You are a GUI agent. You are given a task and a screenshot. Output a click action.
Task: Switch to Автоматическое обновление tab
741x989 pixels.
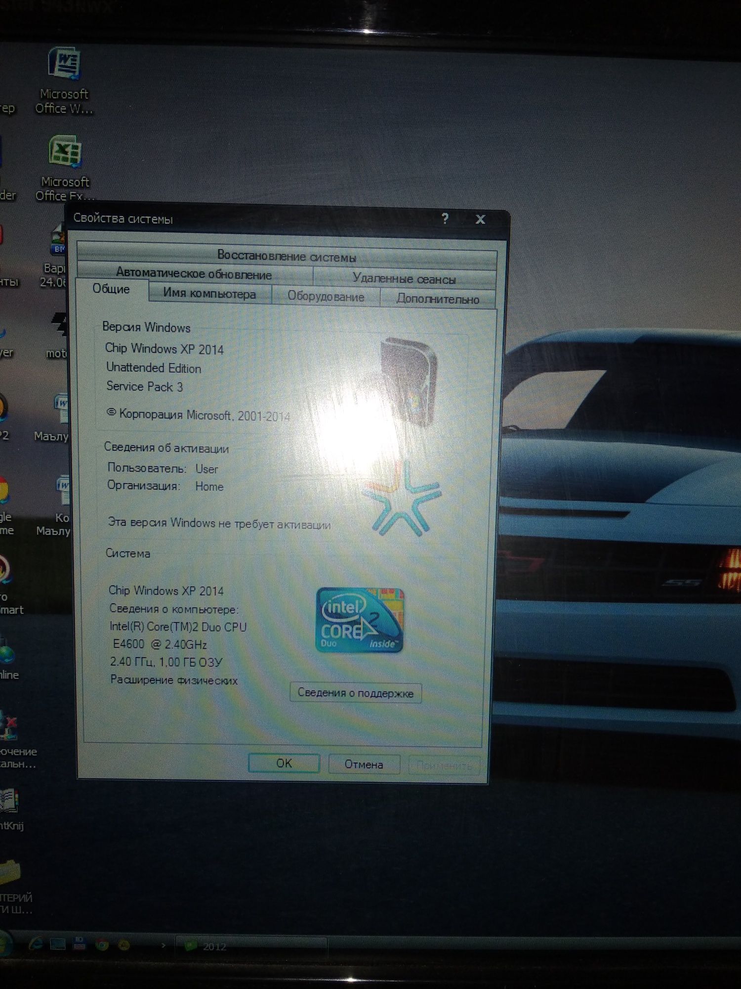click(194, 274)
